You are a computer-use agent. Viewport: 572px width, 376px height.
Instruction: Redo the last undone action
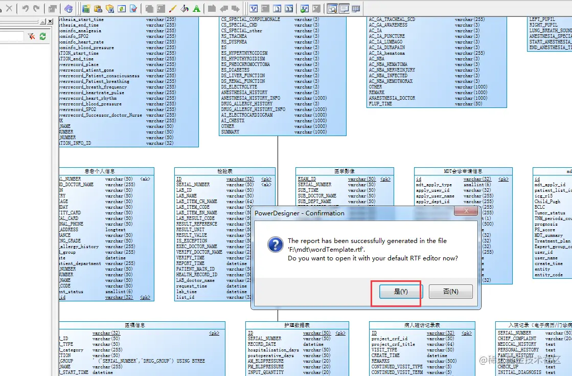(x=36, y=8)
